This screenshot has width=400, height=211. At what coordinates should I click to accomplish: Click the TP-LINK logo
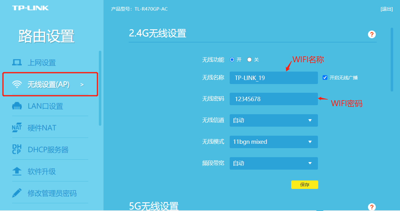(x=30, y=8)
